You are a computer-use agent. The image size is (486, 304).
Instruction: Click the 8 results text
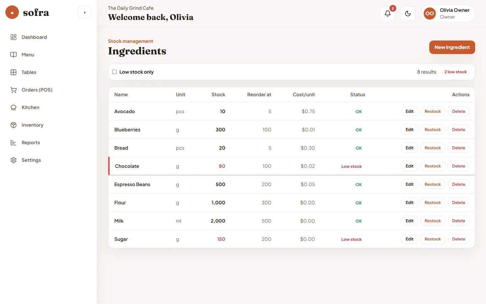click(427, 72)
